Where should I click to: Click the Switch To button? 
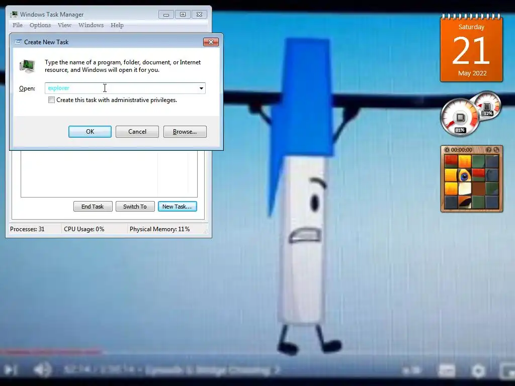[x=135, y=207]
